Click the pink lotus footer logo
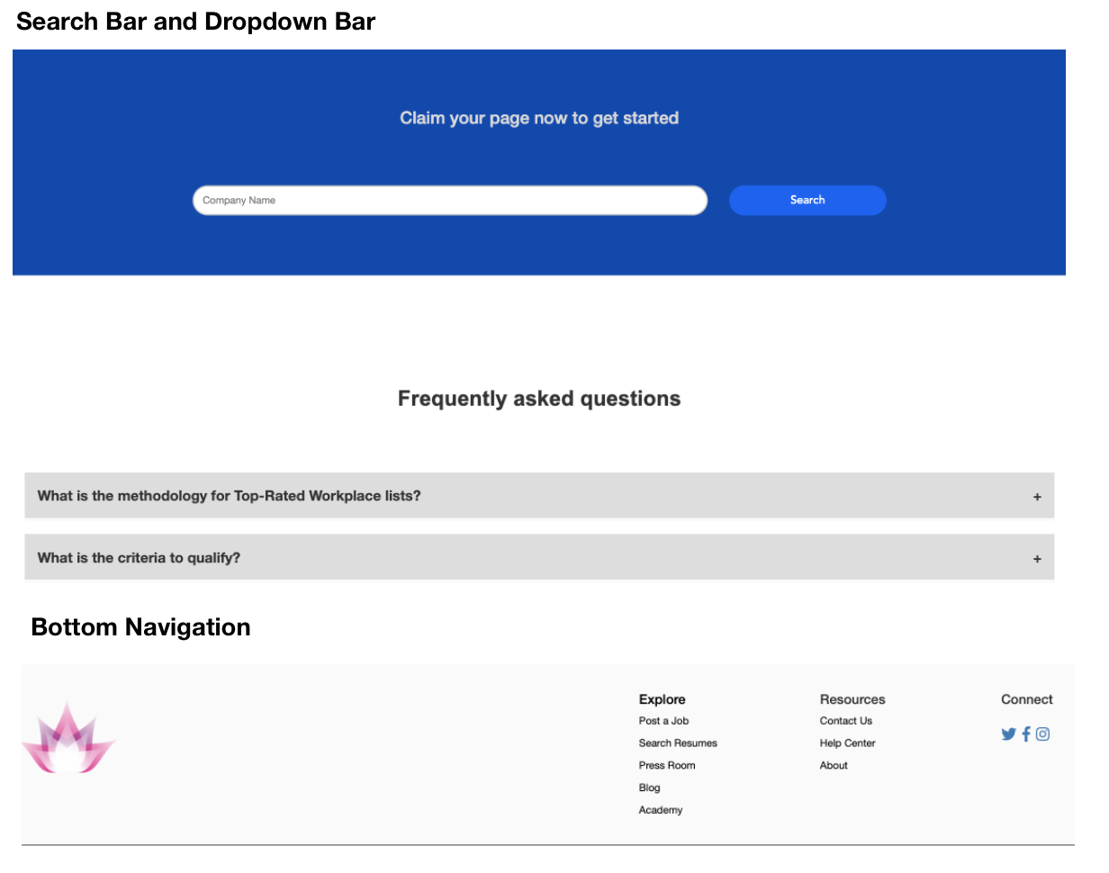Screen dimensions: 1109x873 (x=68, y=737)
